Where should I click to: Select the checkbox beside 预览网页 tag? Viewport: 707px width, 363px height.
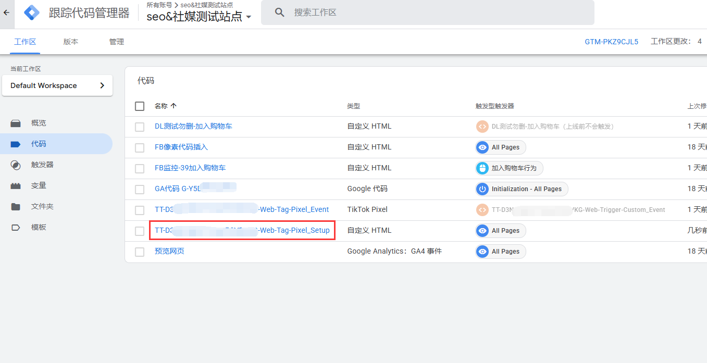pyautogui.click(x=140, y=252)
